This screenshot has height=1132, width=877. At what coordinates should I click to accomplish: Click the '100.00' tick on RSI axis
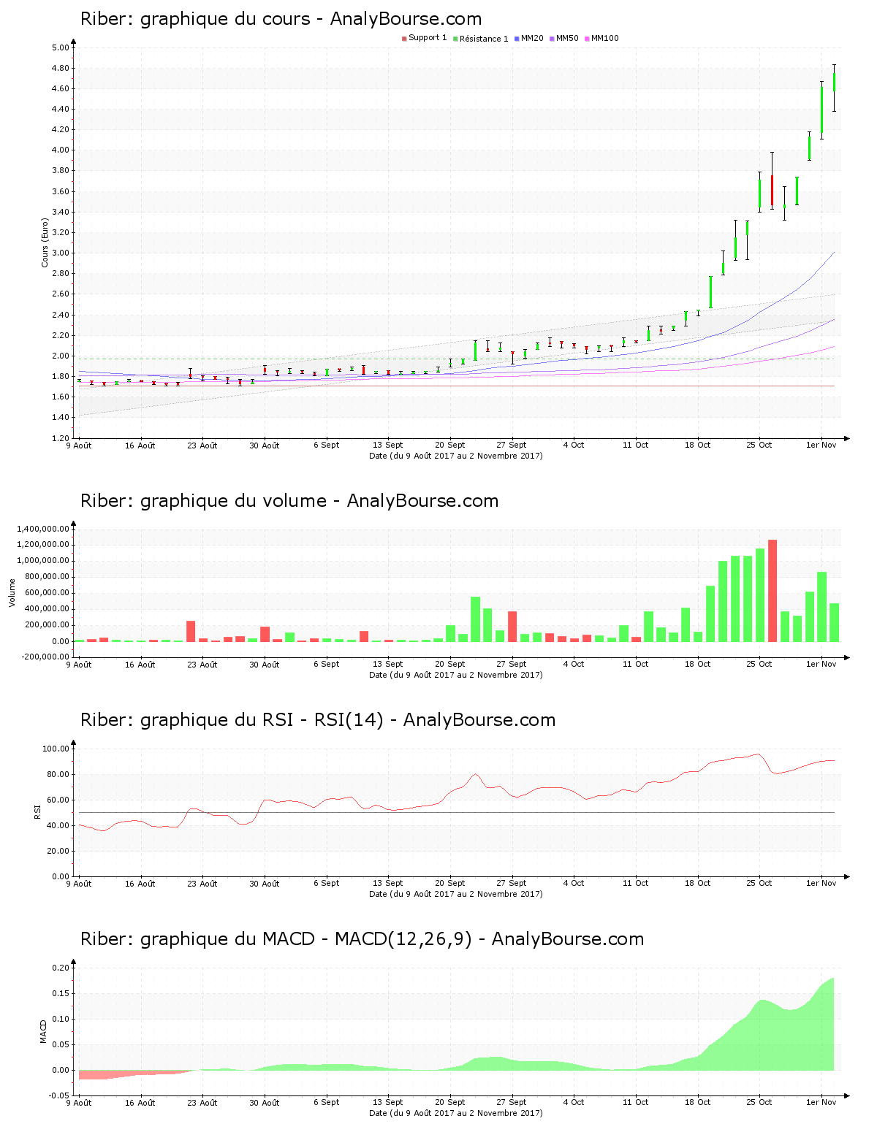tap(56, 749)
